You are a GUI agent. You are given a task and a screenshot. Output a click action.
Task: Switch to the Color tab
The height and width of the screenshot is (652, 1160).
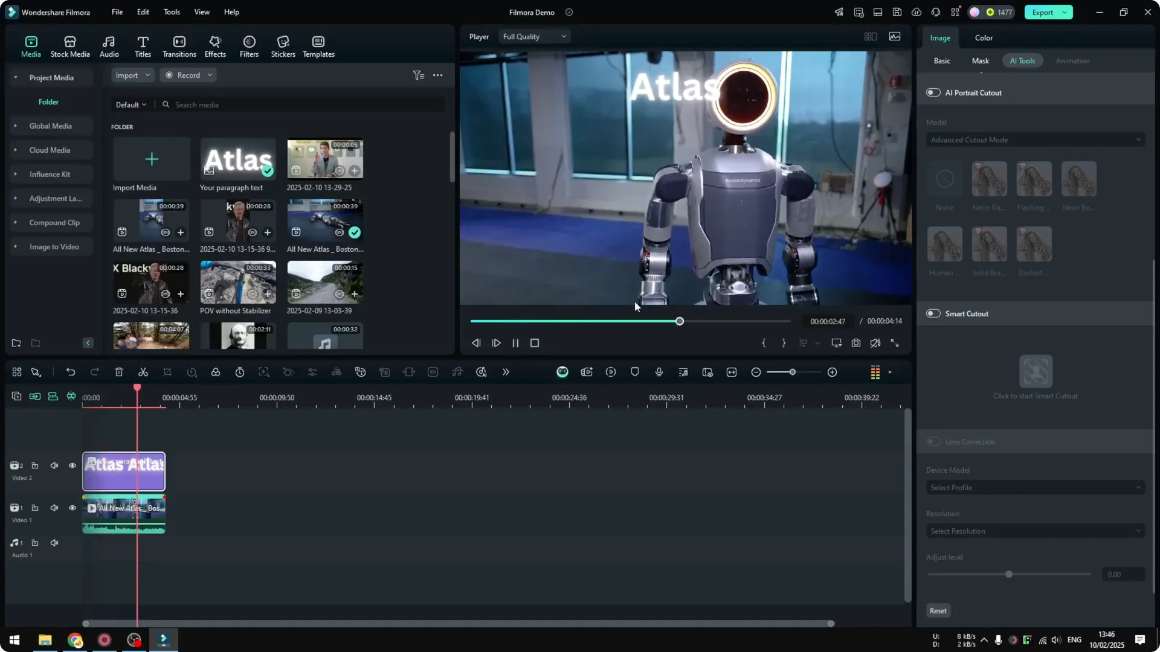click(x=984, y=37)
